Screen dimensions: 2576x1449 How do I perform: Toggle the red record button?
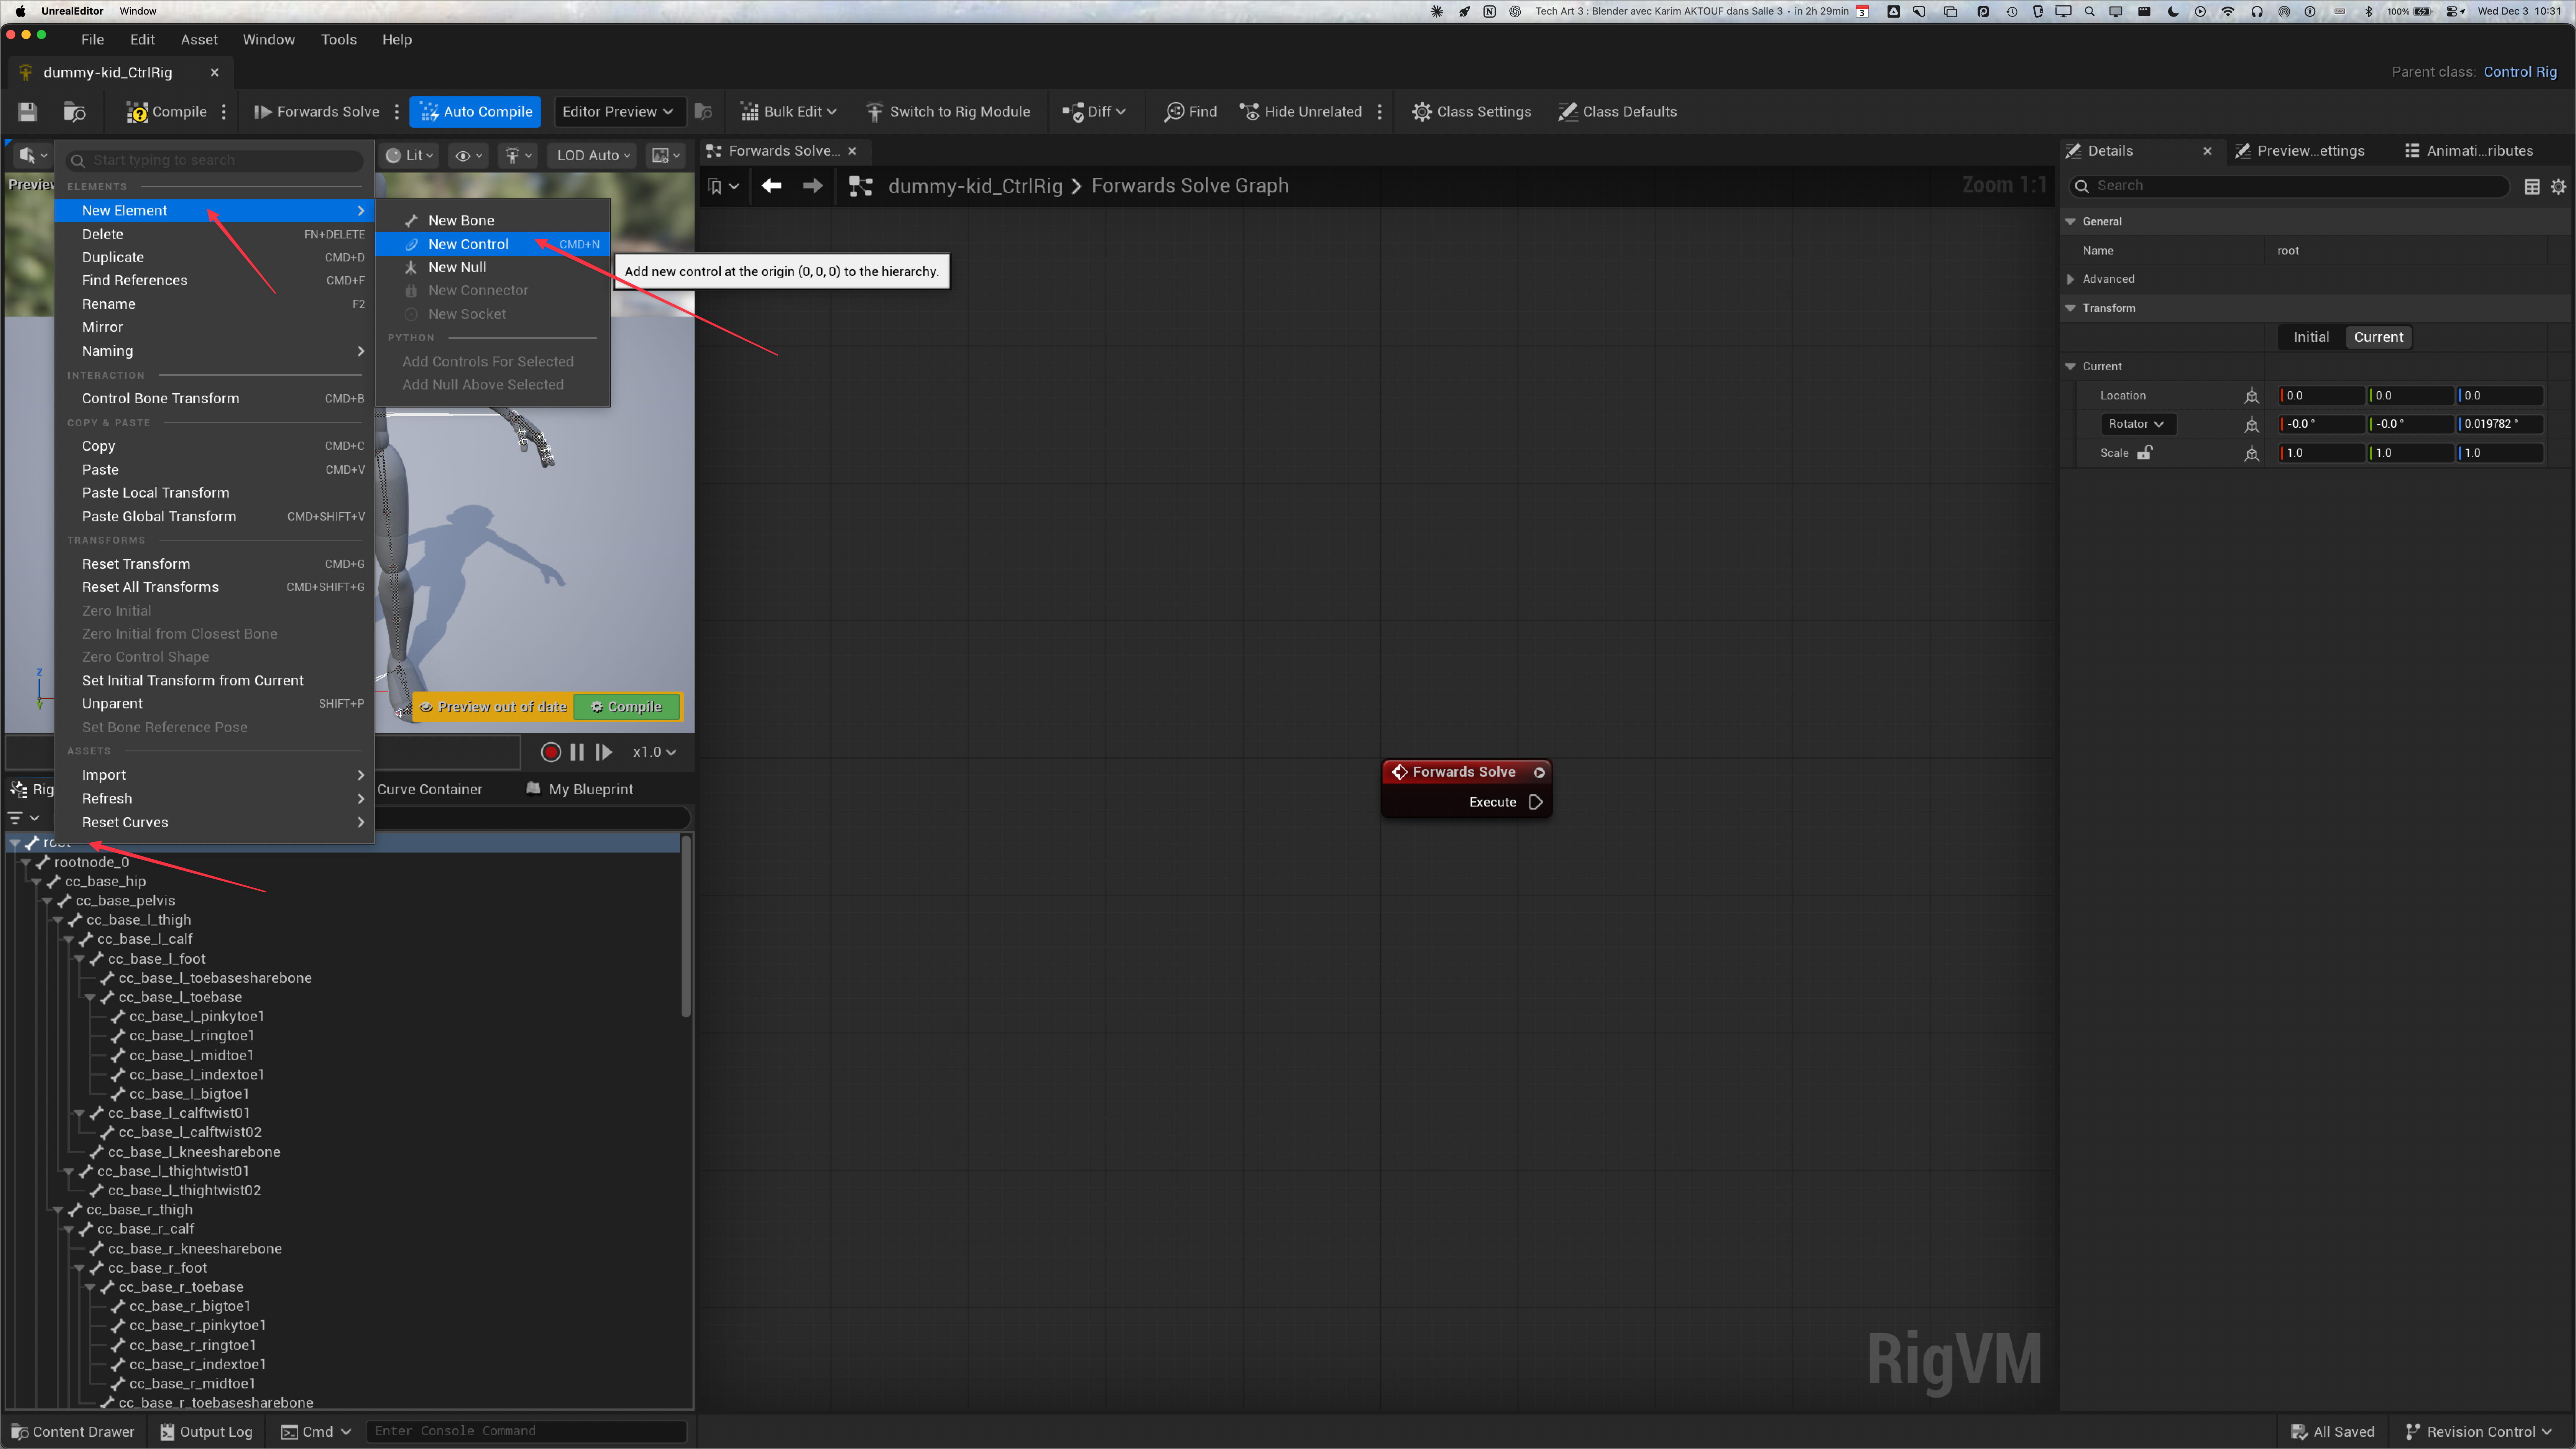(550, 752)
